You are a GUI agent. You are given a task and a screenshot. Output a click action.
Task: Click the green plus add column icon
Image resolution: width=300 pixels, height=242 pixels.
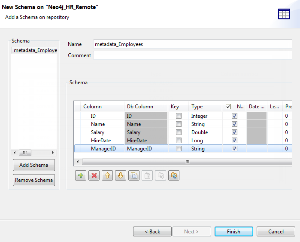(x=81, y=175)
